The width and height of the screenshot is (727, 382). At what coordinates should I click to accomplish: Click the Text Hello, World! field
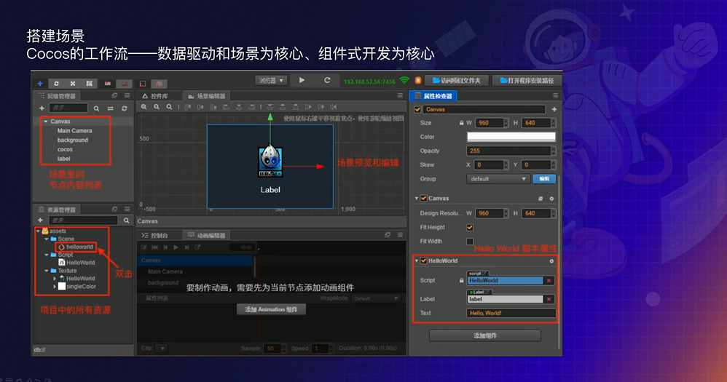[x=511, y=313]
